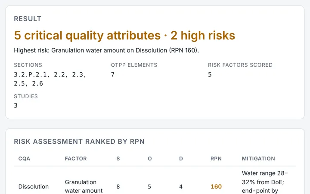Select the sections value '3.2.P.2.1, 2.2, 2.3, 2.5, 2.6'

(x=50, y=79)
